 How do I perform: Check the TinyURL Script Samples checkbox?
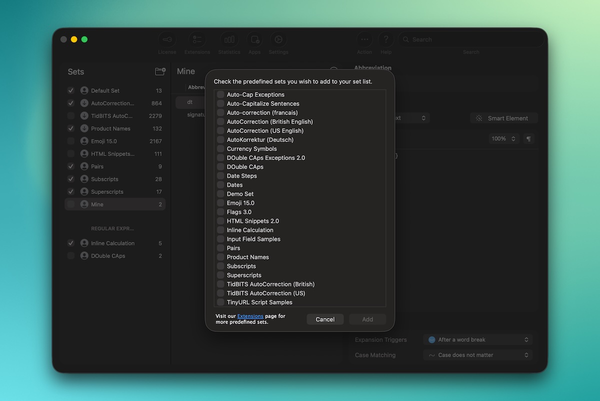(x=220, y=302)
